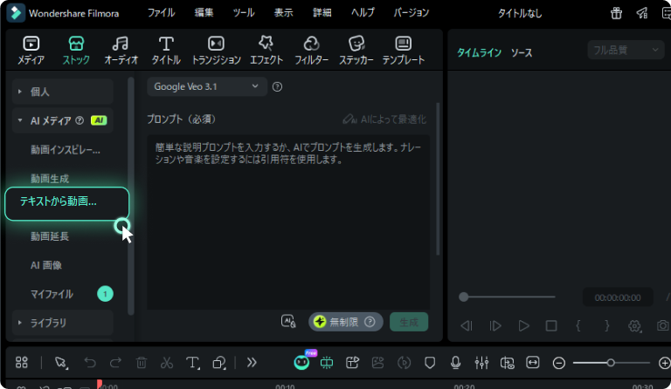Screen dimensions: 671x389
Task: Click the microphone voiceover record icon
Action: tap(456, 363)
